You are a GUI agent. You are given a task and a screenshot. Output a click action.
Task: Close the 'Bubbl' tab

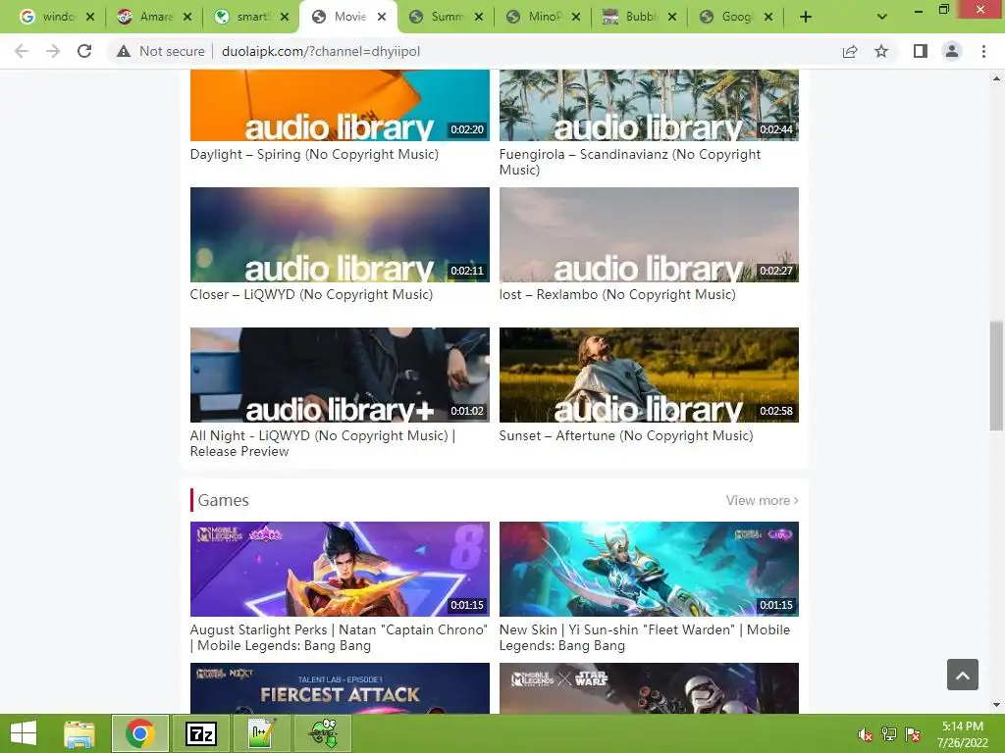click(x=671, y=17)
